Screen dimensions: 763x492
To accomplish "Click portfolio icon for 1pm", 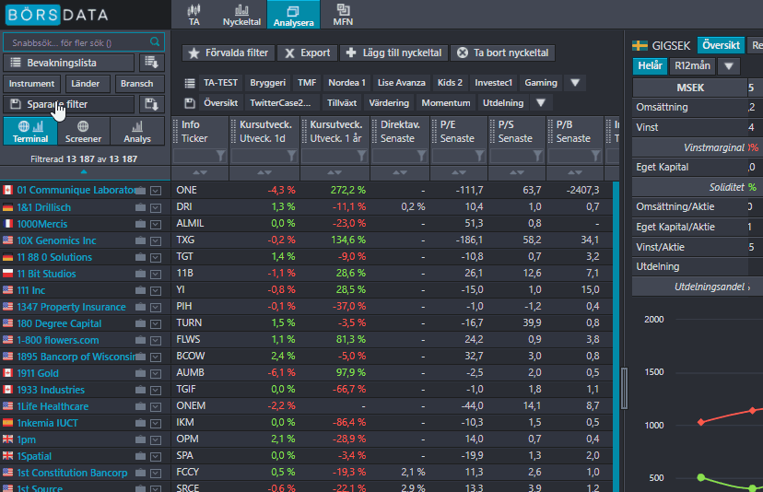I will (140, 439).
